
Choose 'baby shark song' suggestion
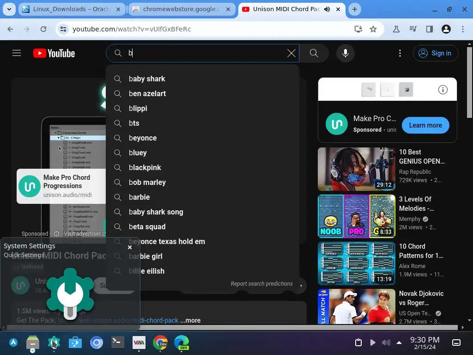coord(202,212)
